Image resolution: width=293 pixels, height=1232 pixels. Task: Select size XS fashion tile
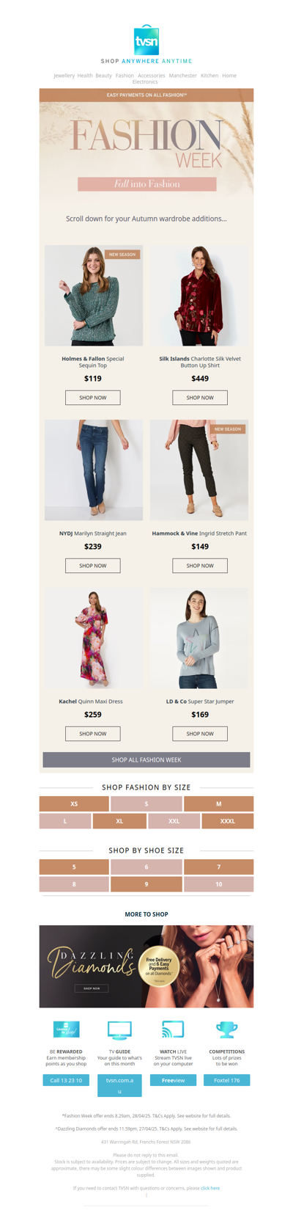[74, 804]
